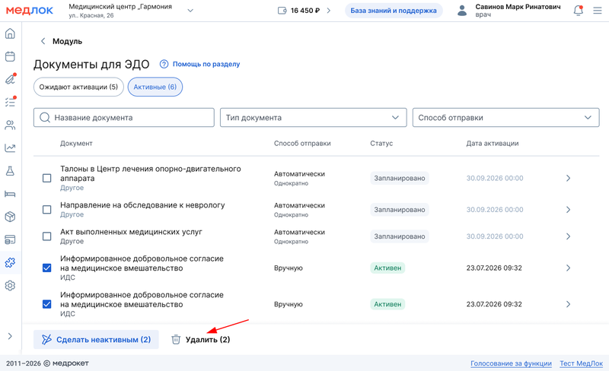Switch to Ожидают активации (5) tab
This screenshot has width=609, height=371.
[x=78, y=87]
